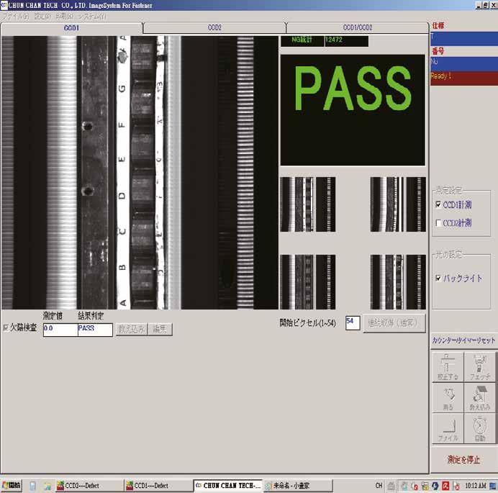Click the 自動 stopwatch icon button
Viewport: 498px width, 493px height.
480,428
